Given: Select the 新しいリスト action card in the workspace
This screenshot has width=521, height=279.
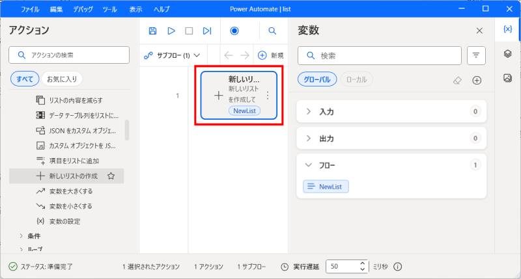Looking at the screenshot, I should pyautogui.click(x=238, y=95).
